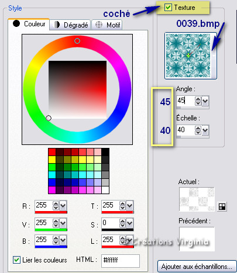Click the B value field
The image size is (237, 273).
[43, 240]
